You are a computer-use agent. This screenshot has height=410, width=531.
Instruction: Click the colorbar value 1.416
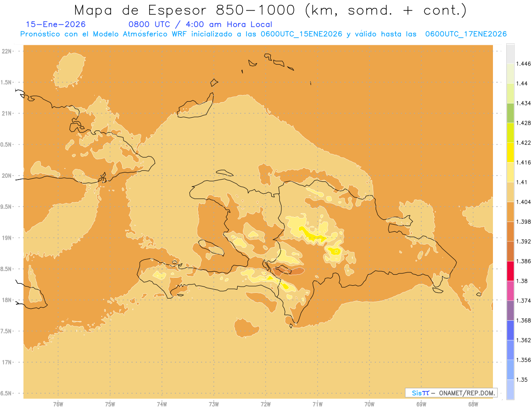pos(523,162)
